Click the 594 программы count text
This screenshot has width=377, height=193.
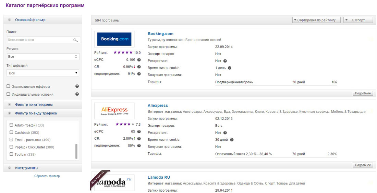pyautogui.click(x=107, y=20)
